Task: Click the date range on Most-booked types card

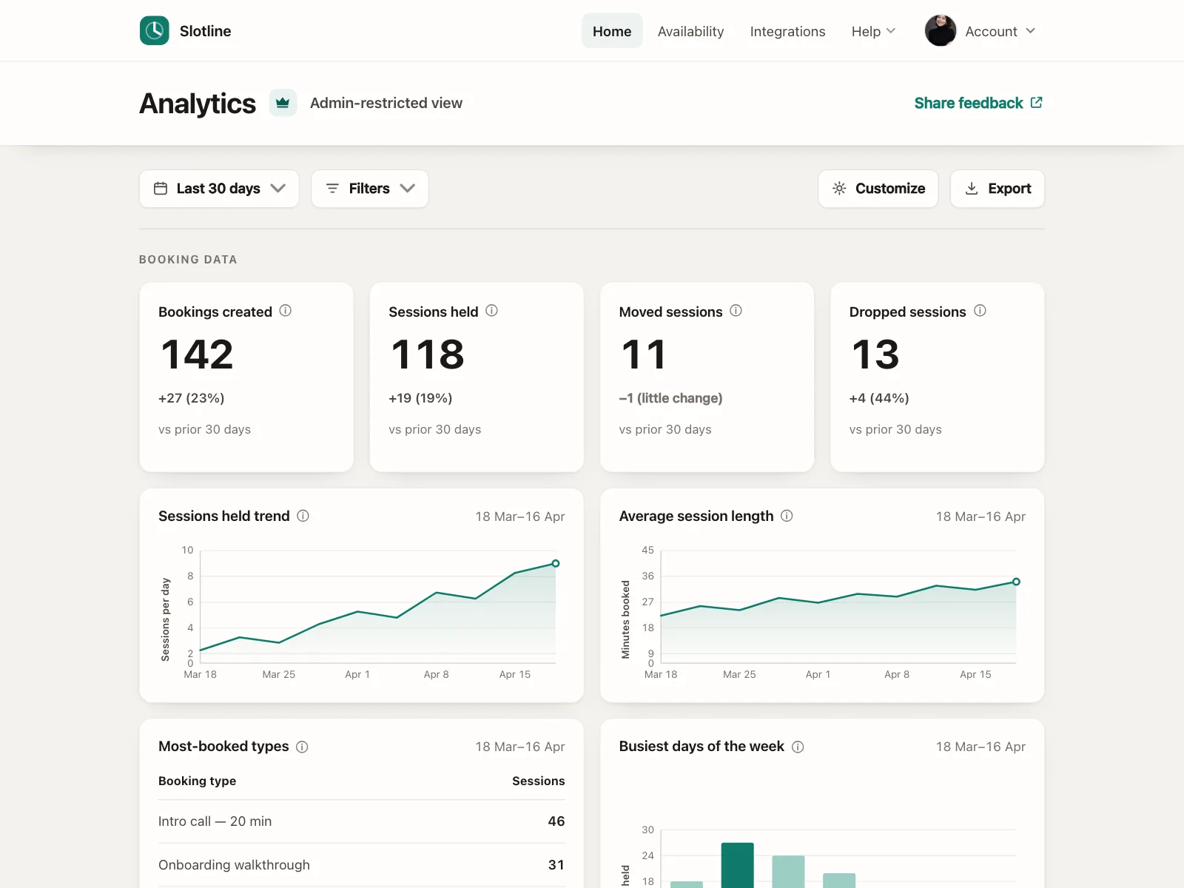Action: (520, 747)
